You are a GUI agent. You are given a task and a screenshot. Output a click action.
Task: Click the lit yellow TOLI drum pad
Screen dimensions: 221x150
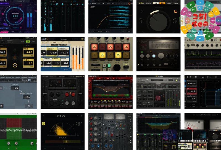pos(118,55)
